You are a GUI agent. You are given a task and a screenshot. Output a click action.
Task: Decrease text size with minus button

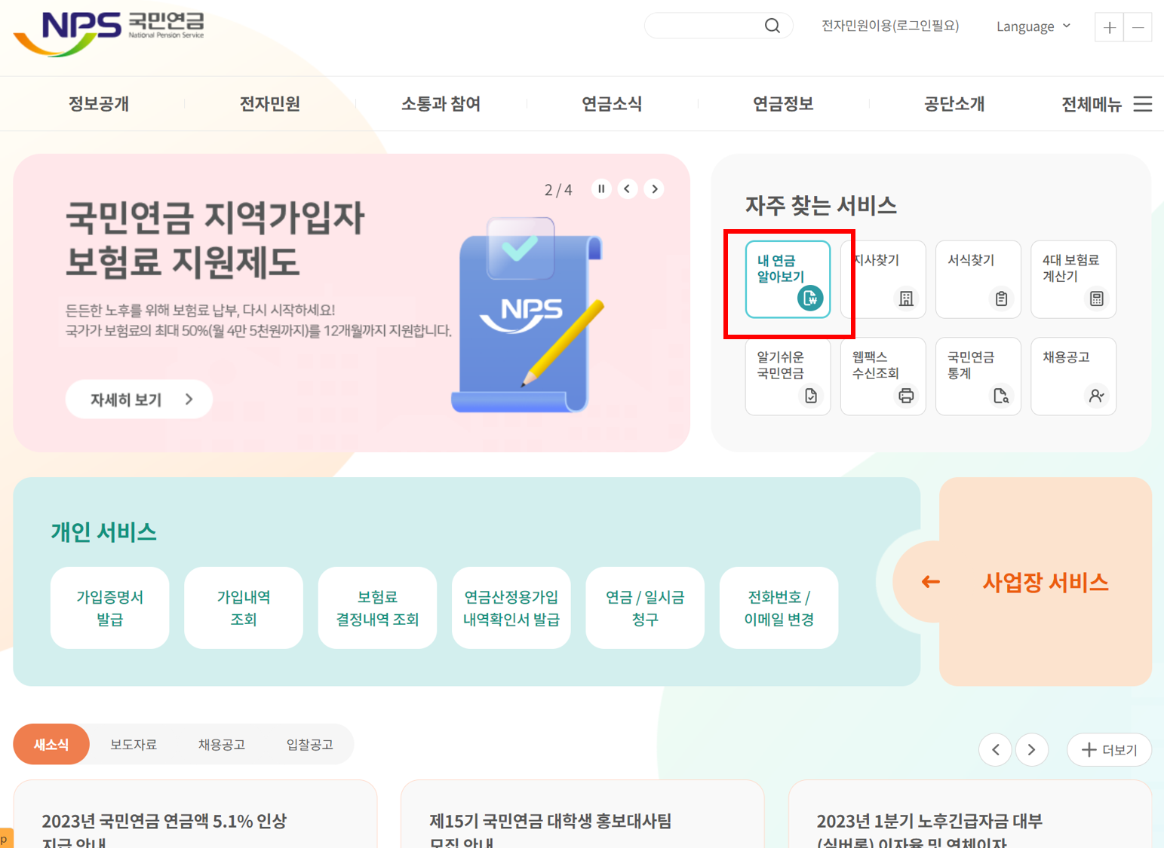(1138, 27)
